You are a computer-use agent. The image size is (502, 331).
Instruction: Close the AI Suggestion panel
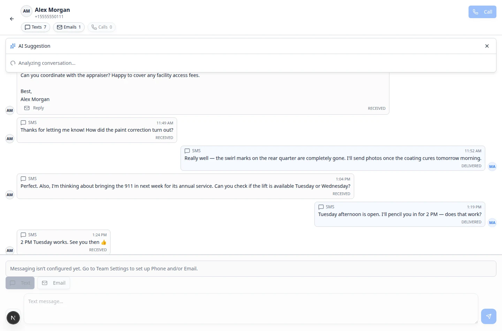point(487,46)
